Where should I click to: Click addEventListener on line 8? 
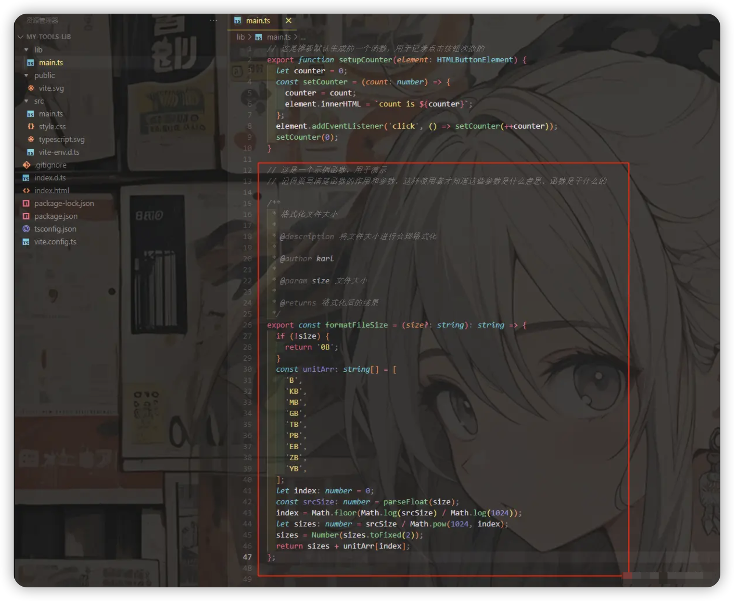pos(347,126)
